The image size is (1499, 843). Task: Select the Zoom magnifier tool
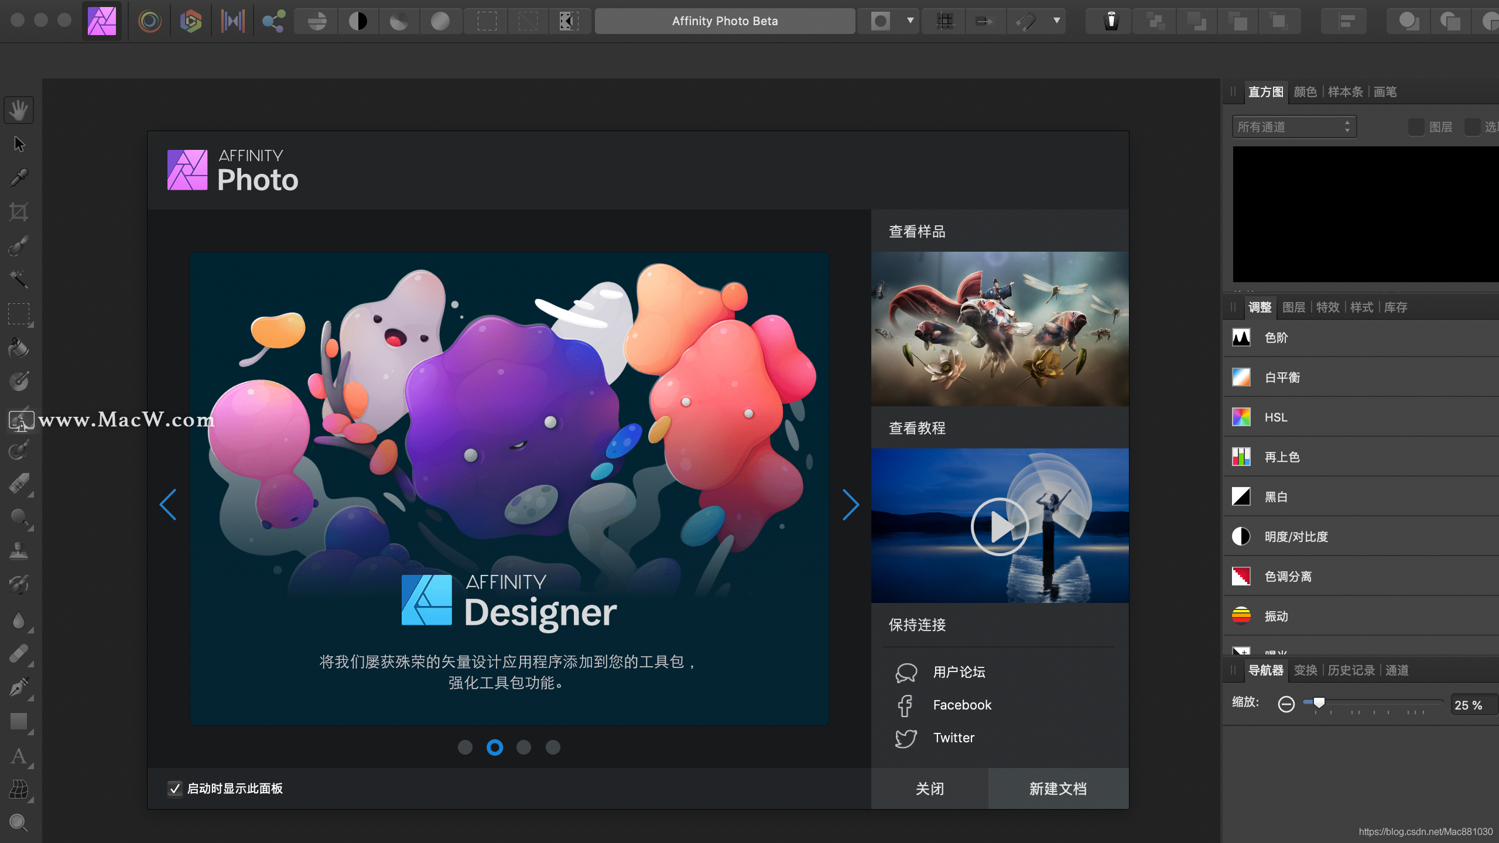[19, 823]
